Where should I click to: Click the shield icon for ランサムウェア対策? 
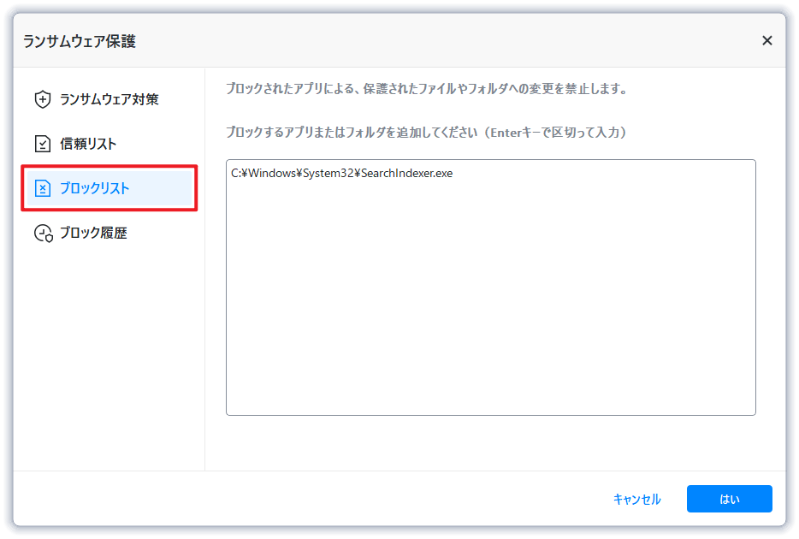point(42,99)
